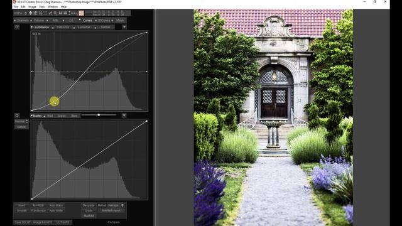
Task: Click the HSPe color model selector
Action: pyautogui.click(x=20, y=13)
